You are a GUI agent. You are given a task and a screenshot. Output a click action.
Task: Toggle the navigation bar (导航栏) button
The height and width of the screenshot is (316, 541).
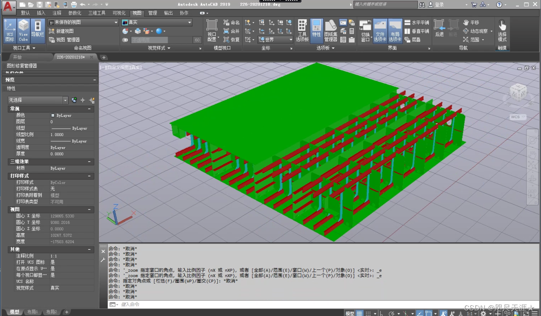tap(38, 31)
